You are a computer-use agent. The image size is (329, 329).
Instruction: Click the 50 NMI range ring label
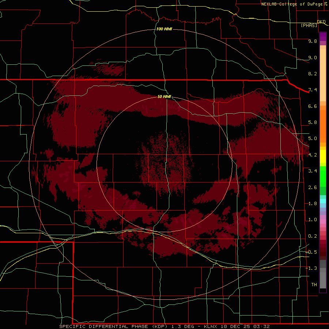[164, 97]
